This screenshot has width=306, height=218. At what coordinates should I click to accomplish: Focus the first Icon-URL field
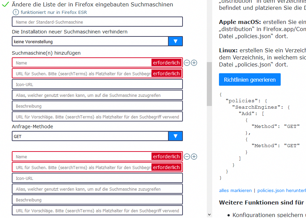(x=97, y=84)
